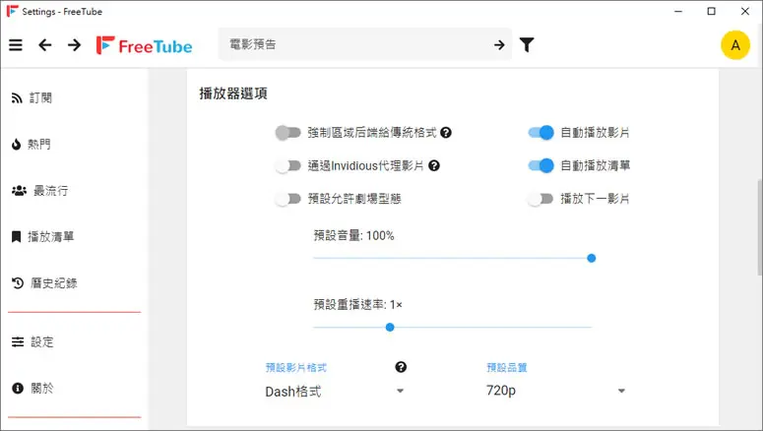The width and height of the screenshot is (763, 431).
Task: Open search filters funnel icon
Action: pos(527,44)
